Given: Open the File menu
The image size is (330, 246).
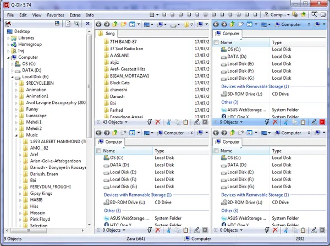Looking at the screenshot, I should pyautogui.click(x=10, y=15).
